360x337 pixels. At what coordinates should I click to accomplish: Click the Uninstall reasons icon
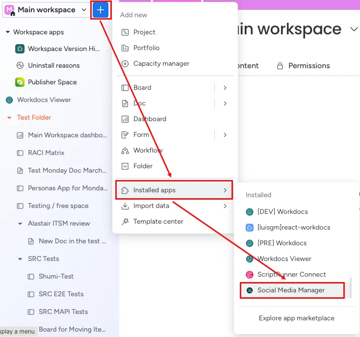20,65
